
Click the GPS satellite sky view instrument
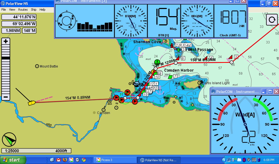coord(67,21)
